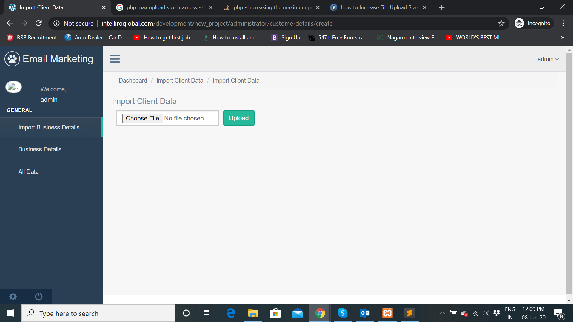Click the admin profile avatar image

[13, 87]
